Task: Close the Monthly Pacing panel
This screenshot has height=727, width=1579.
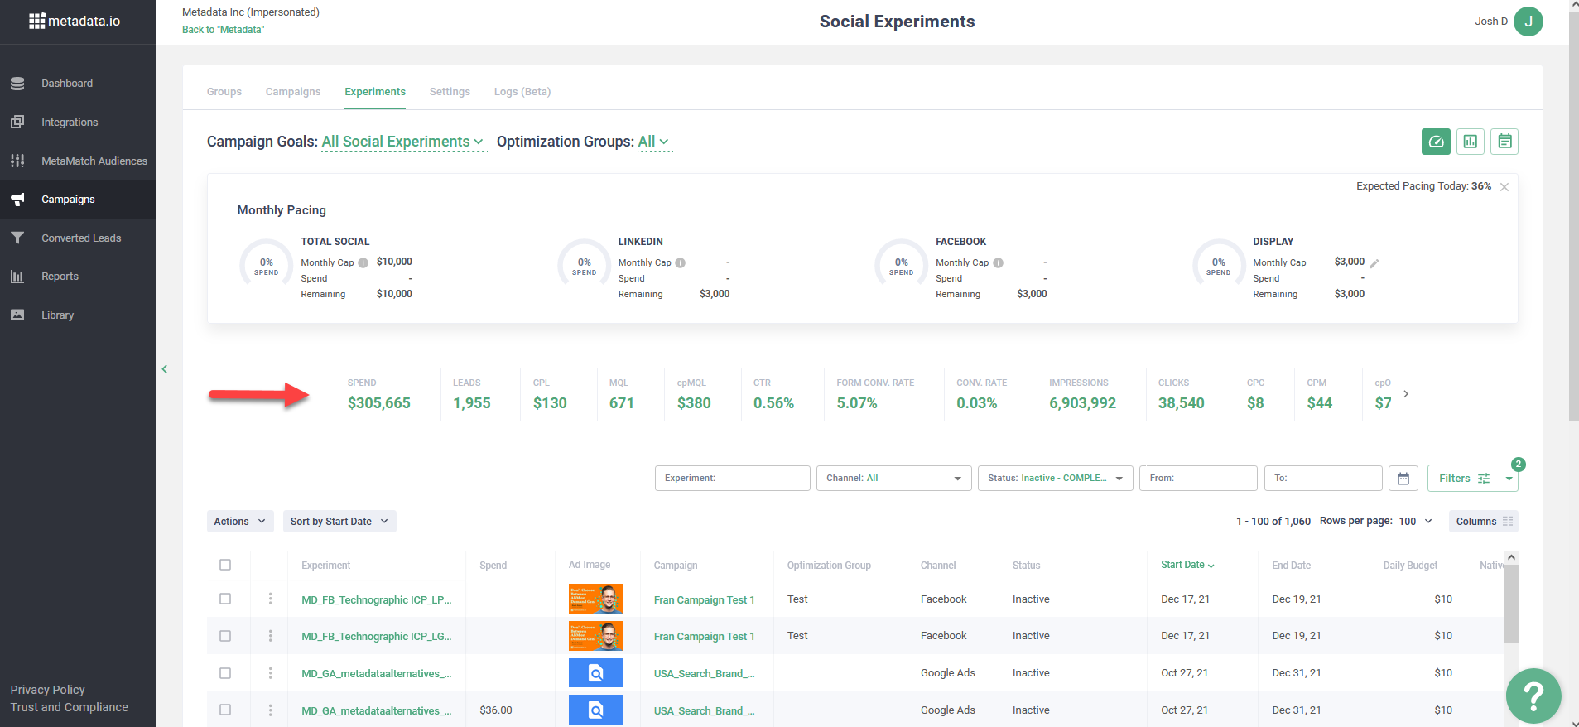Action: point(1504,187)
